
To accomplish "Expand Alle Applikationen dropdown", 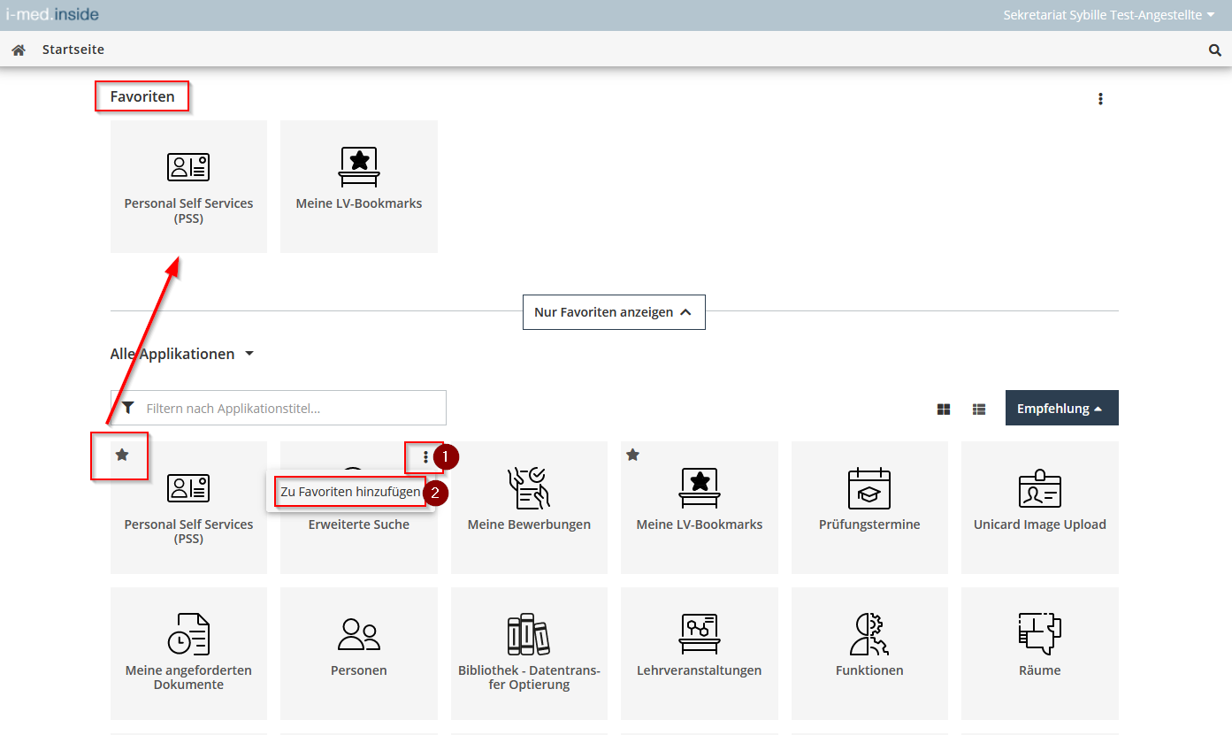I will click(x=182, y=354).
